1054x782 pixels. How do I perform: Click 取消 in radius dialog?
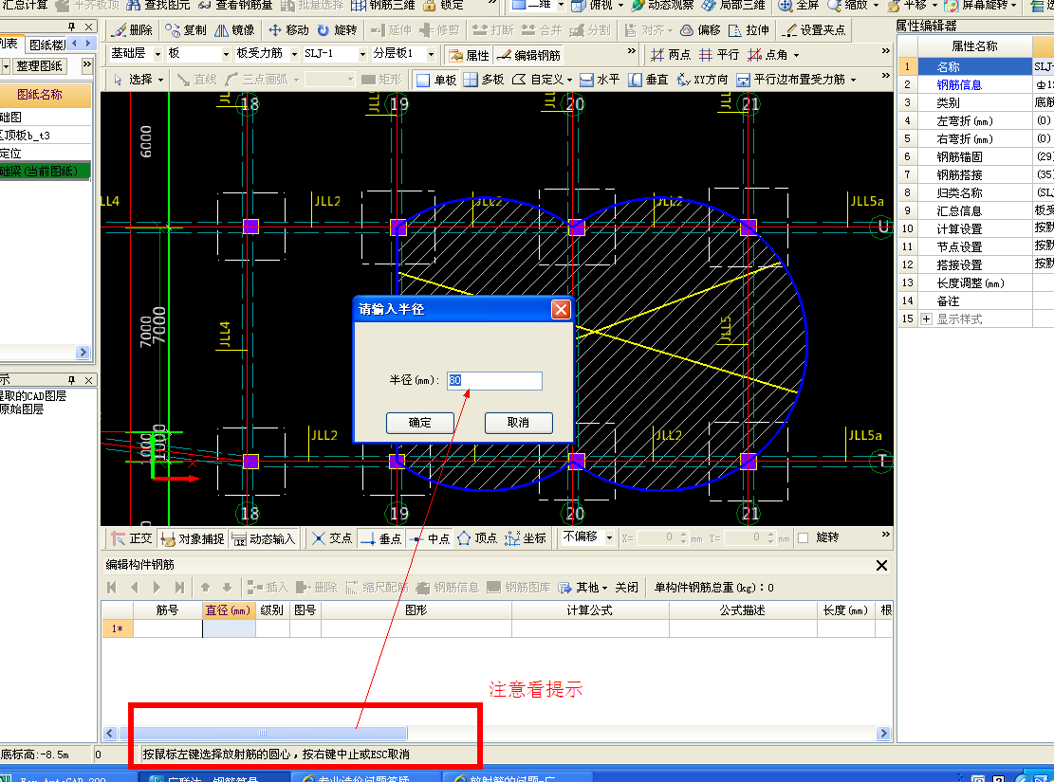click(518, 423)
